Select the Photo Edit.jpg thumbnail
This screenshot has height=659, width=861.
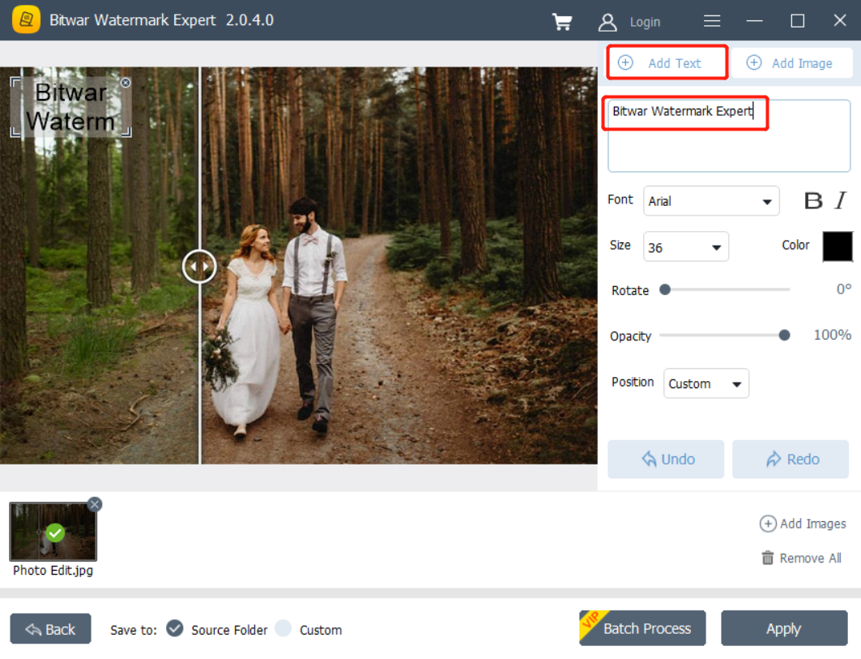[x=53, y=532]
